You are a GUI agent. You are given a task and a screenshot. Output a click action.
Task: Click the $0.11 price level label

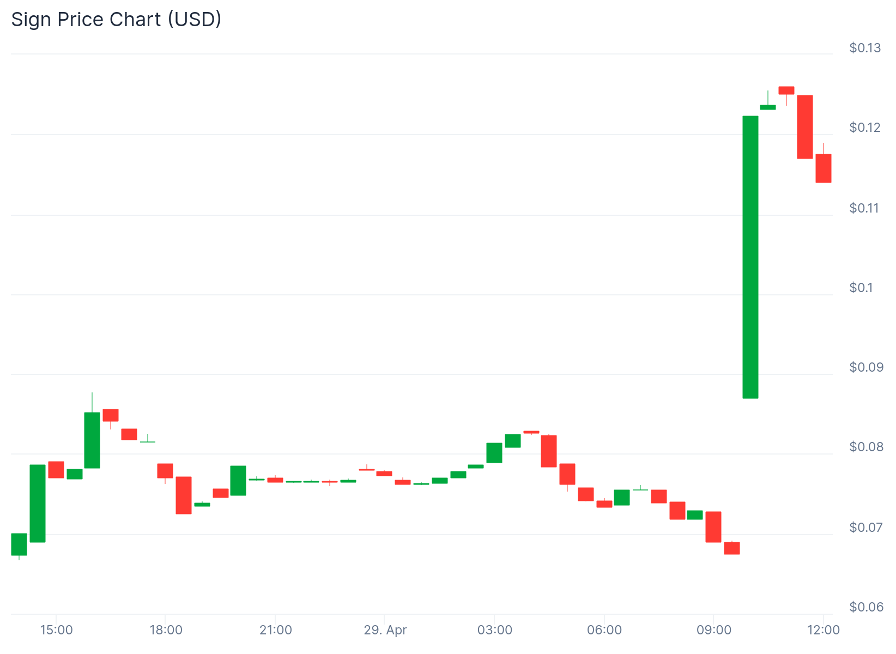[x=864, y=208]
